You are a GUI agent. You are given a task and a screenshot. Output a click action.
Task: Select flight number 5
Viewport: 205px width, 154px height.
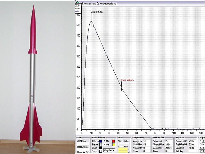point(201,148)
